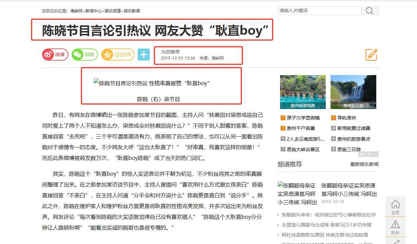Screen dimensions: 417x244
Task: Share the article to QQ空间
Action: coord(118,55)
